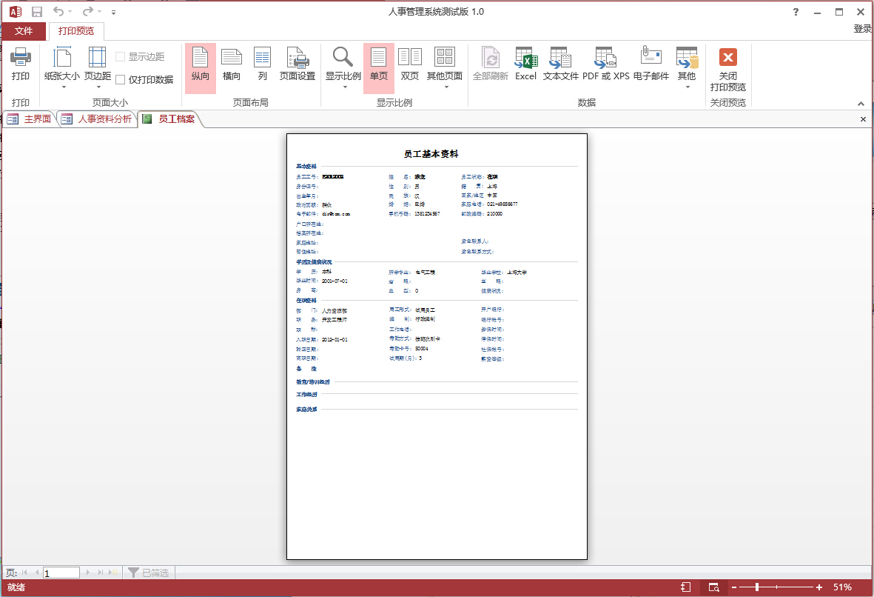Close Print Preview (关闭打印预览)
Image resolution: width=874 pixels, height=597 pixels.
click(727, 67)
